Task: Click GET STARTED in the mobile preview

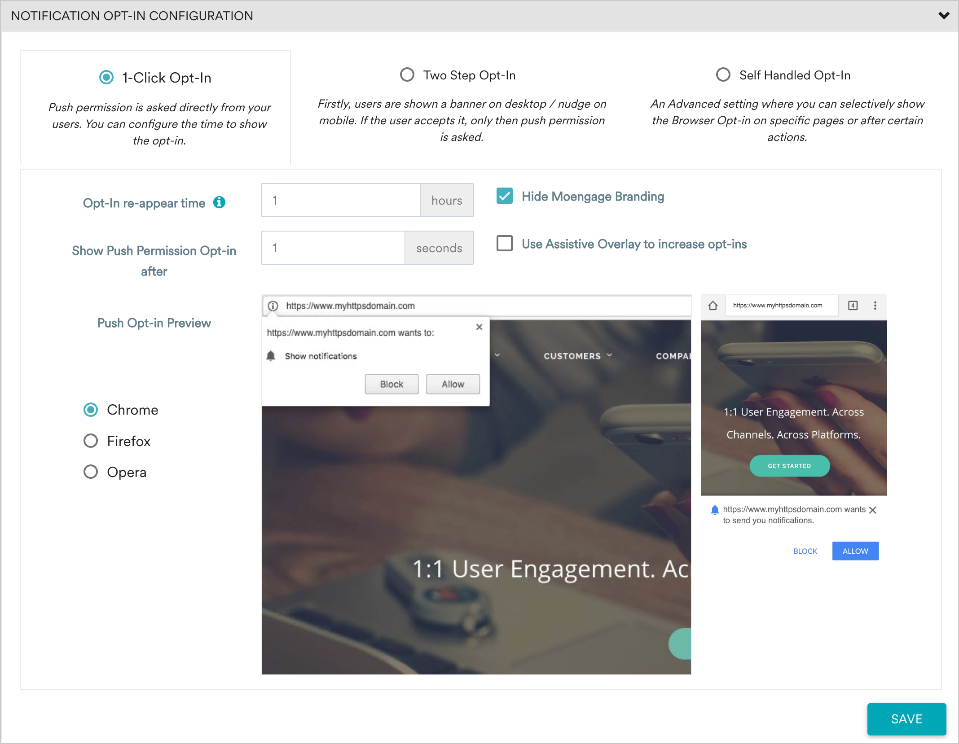Action: [x=789, y=466]
